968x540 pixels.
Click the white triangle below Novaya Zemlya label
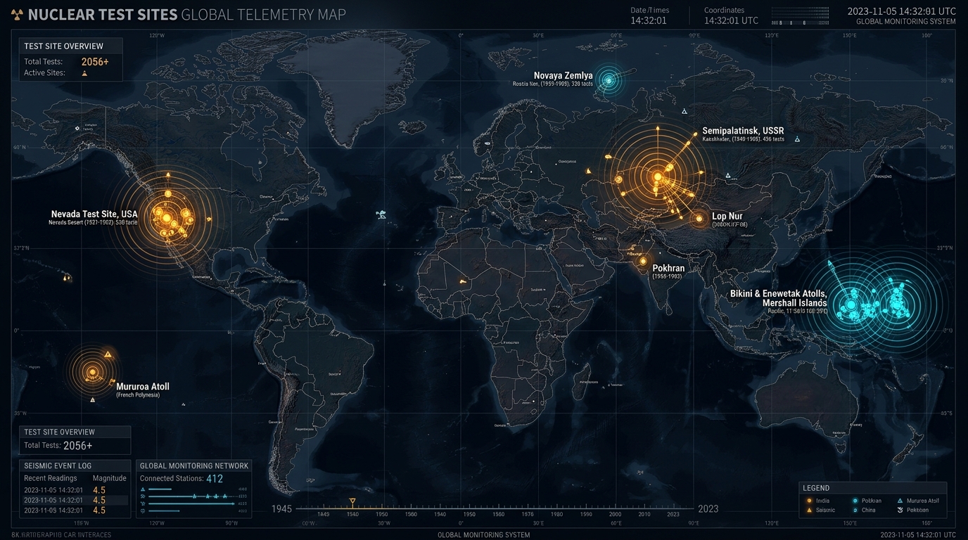click(x=684, y=111)
